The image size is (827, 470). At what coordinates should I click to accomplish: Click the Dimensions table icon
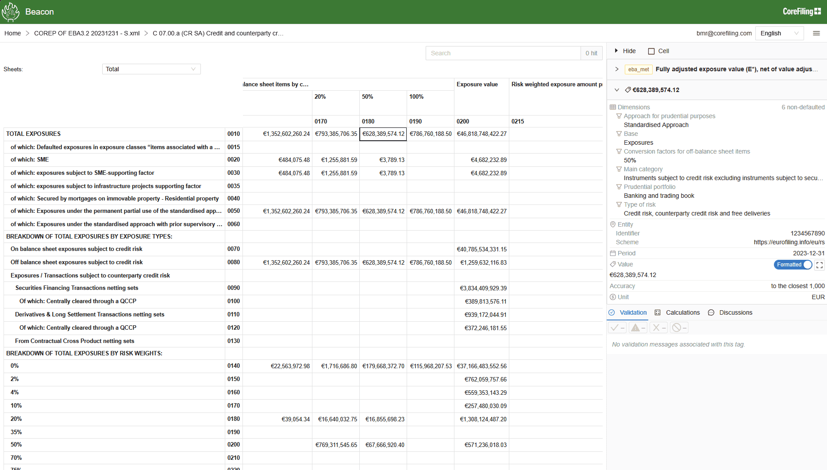pos(613,107)
